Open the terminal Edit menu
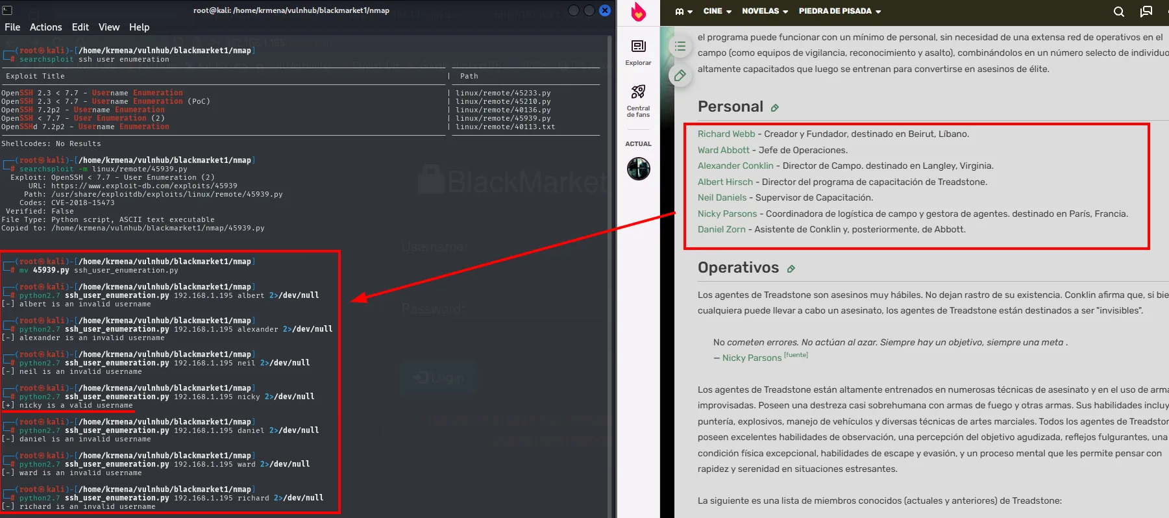The image size is (1169, 518). [x=80, y=27]
